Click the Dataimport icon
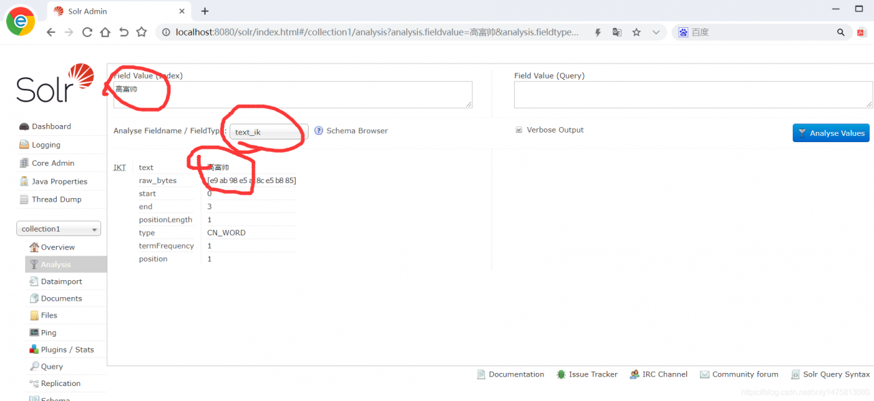The width and height of the screenshot is (874, 401). click(x=34, y=281)
